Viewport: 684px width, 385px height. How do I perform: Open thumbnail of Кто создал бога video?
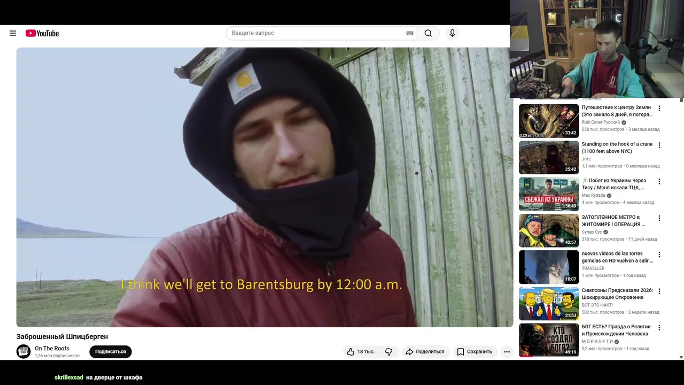[x=549, y=340]
